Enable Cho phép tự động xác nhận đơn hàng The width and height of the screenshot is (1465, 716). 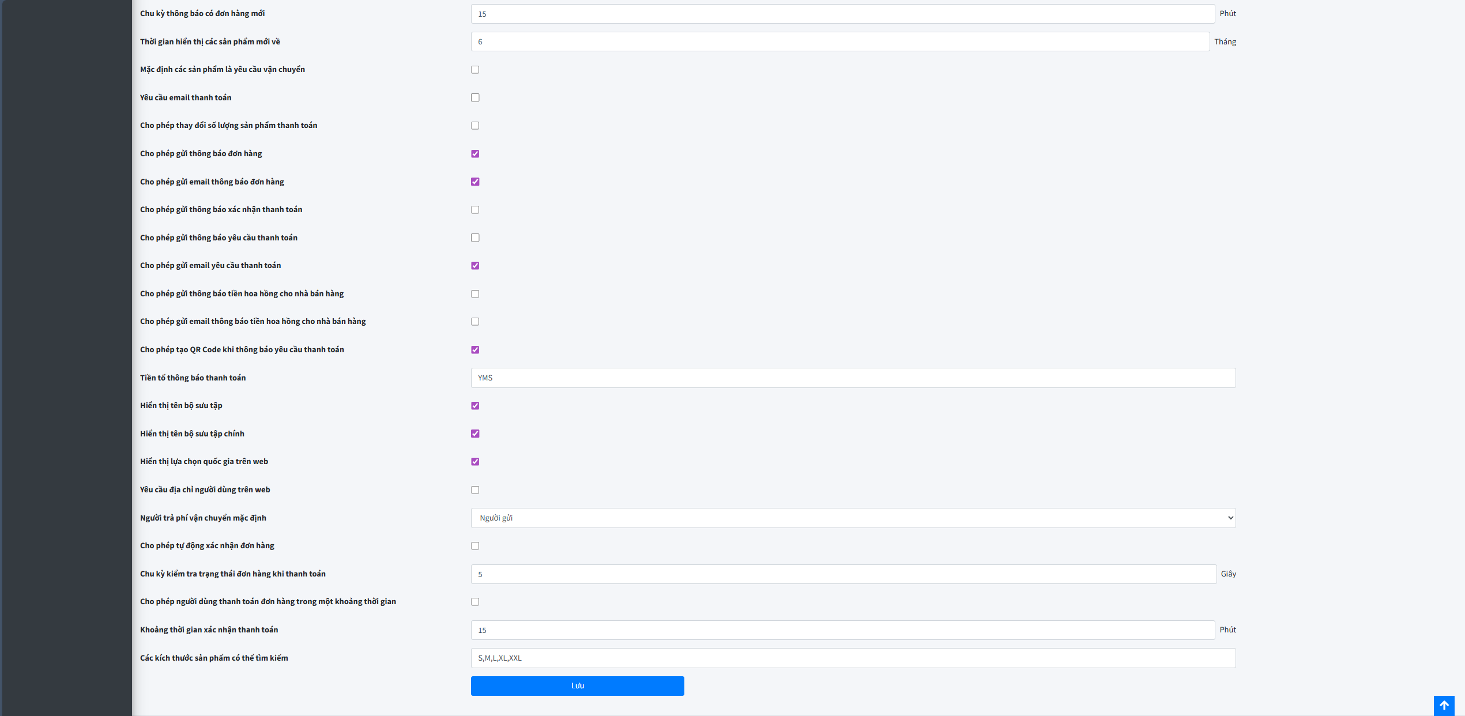tap(475, 545)
